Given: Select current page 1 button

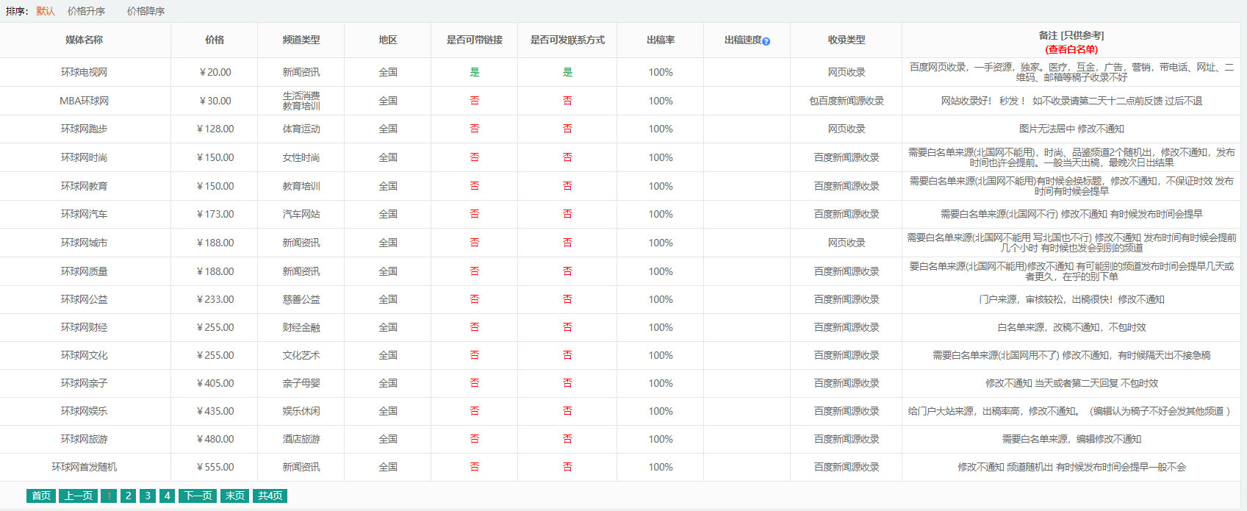Looking at the screenshot, I should [x=109, y=496].
